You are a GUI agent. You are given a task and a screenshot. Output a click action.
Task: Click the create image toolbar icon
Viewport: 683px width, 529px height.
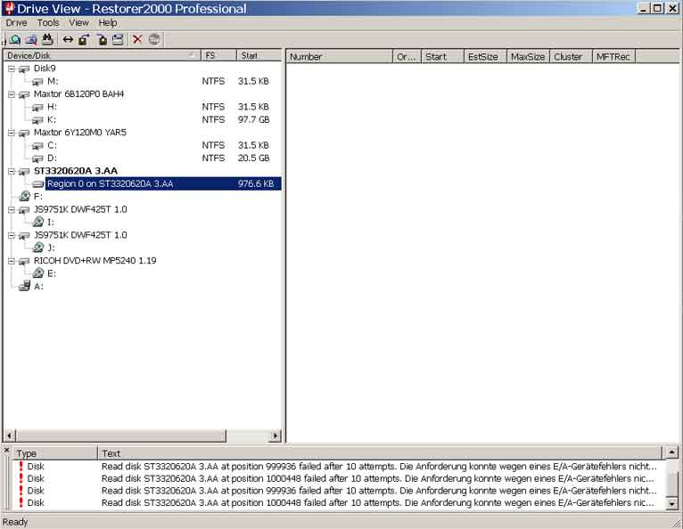tap(84, 40)
